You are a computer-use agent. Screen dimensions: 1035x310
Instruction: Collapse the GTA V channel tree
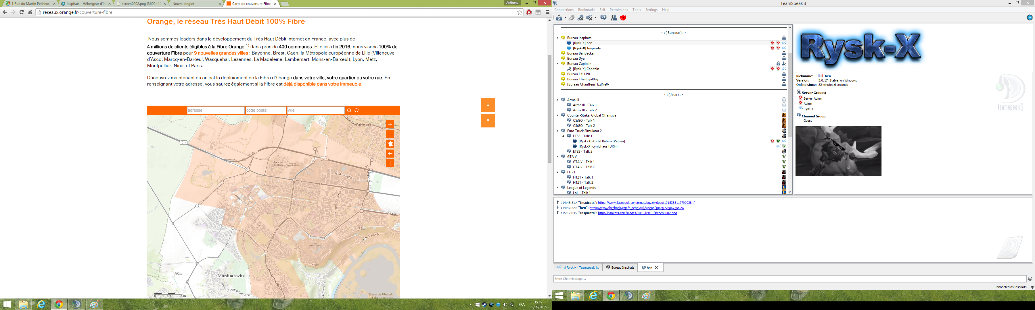pyautogui.click(x=558, y=156)
